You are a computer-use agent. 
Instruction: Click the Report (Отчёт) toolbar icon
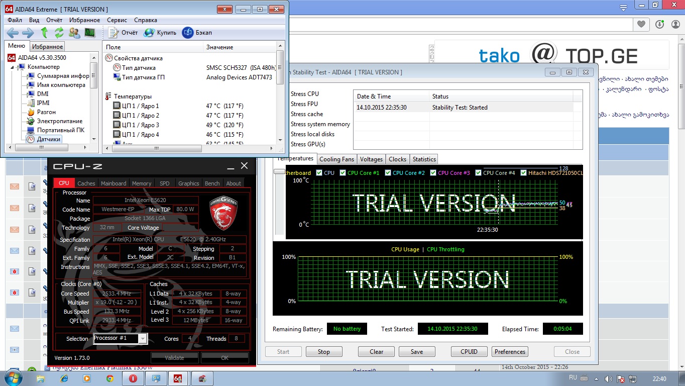pyautogui.click(x=113, y=33)
